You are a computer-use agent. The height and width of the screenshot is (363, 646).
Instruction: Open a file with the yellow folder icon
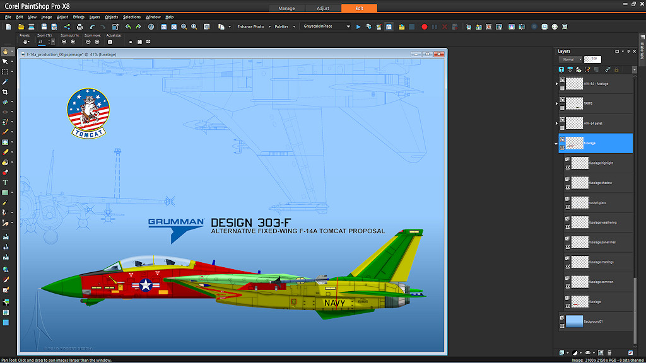click(21, 26)
